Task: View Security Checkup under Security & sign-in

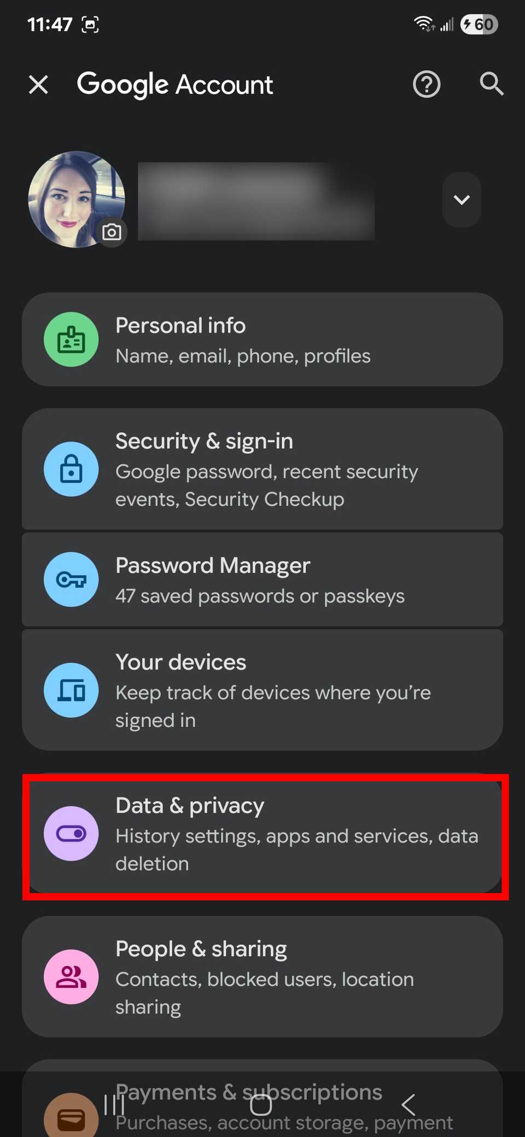Action: (262, 469)
